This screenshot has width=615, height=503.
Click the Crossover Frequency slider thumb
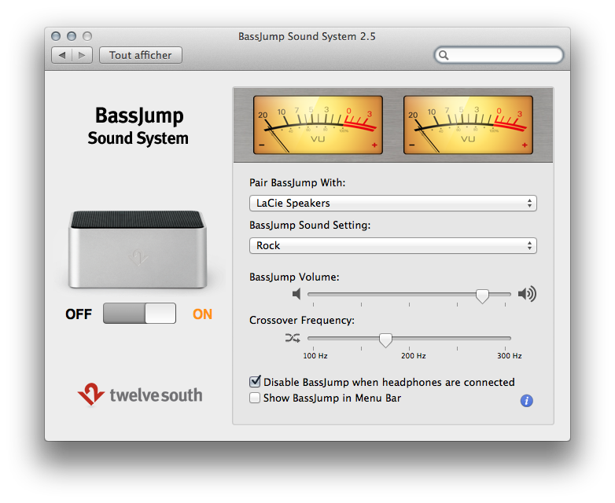385,340
